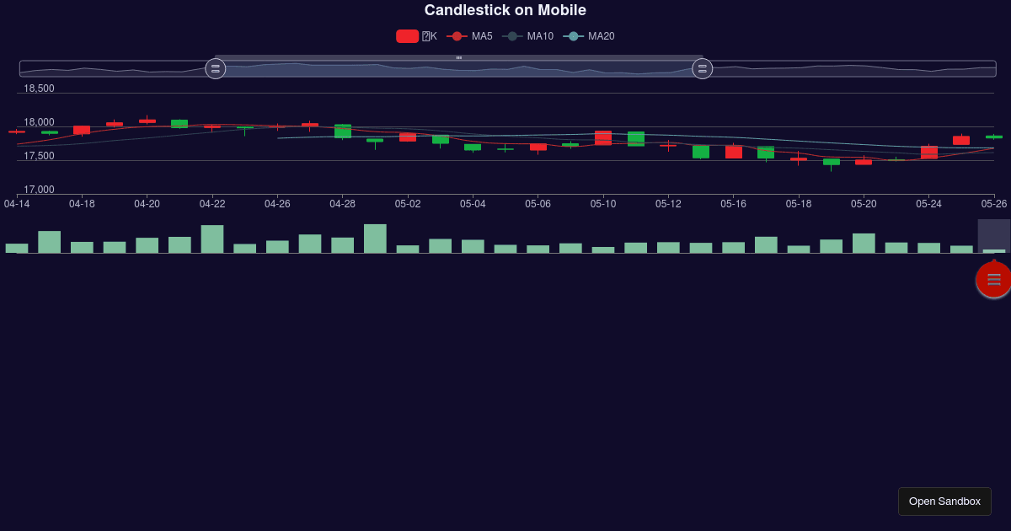The image size is (1011, 531).
Task: Select the volume bar above 04-22
Action: (212, 239)
